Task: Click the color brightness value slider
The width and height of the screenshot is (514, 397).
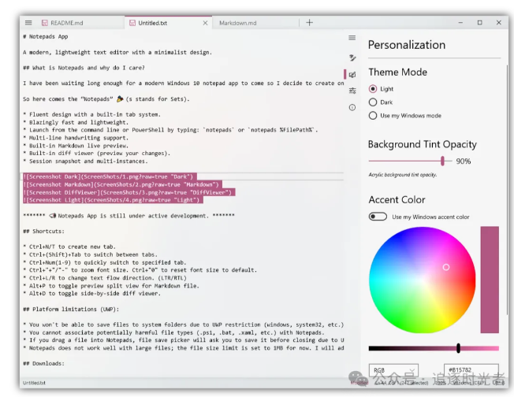Action: [x=434, y=348]
